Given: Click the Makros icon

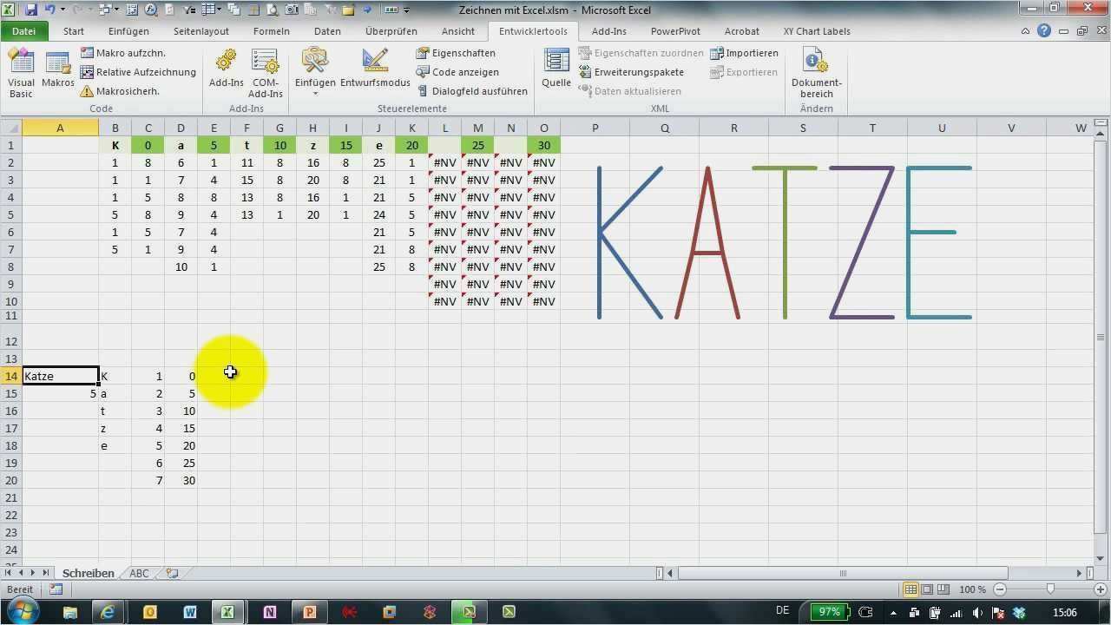Looking at the screenshot, I should click(x=58, y=70).
